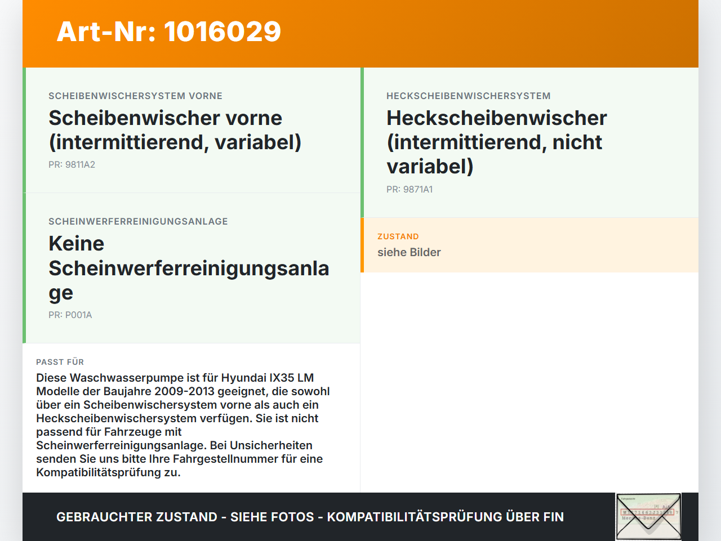This screenshot has height=541, width=721.
Task: Expand the Scheibenwischersystem Vorne card
Action: click(192, 129)
